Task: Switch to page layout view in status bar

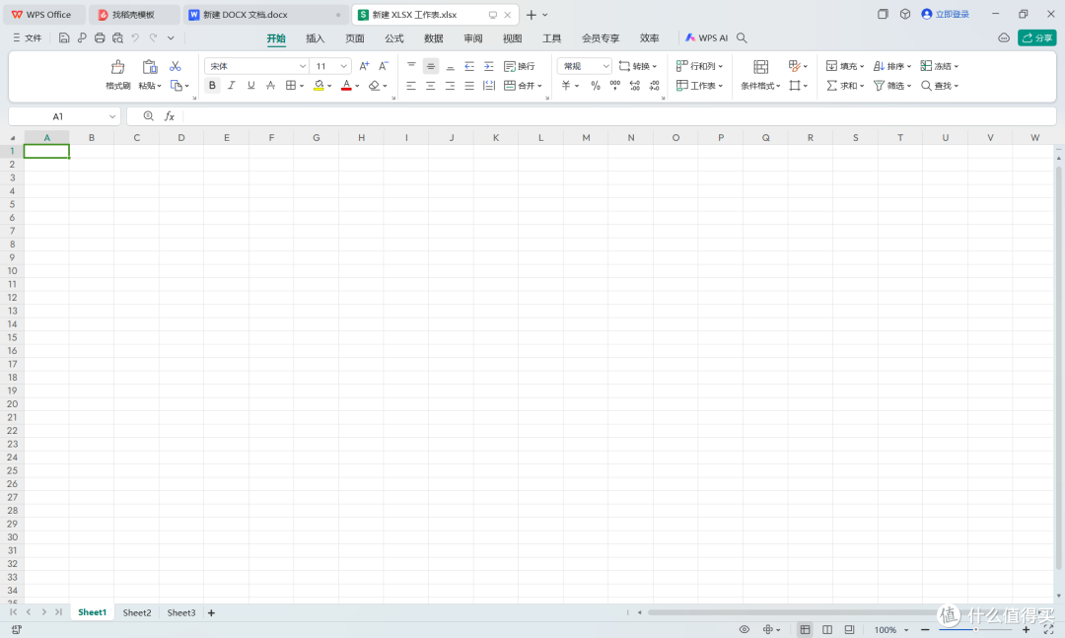Action: [827, 630]
